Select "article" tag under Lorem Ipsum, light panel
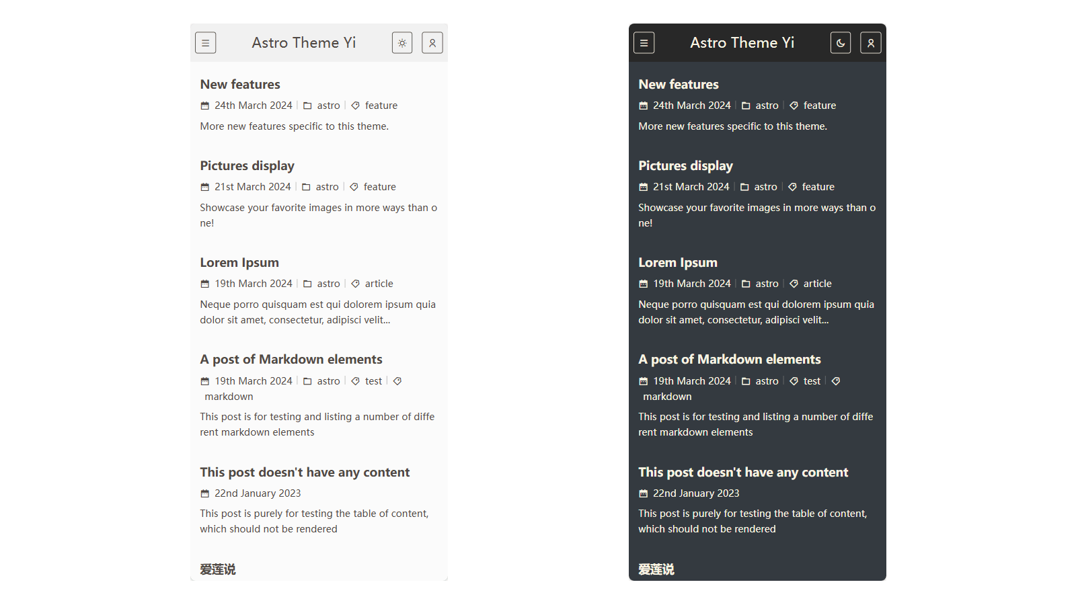 (379, 284)
